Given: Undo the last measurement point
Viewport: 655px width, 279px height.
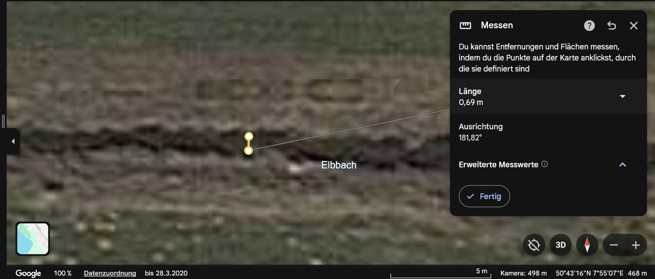Looking at the screenshot, I should [612, 26].
